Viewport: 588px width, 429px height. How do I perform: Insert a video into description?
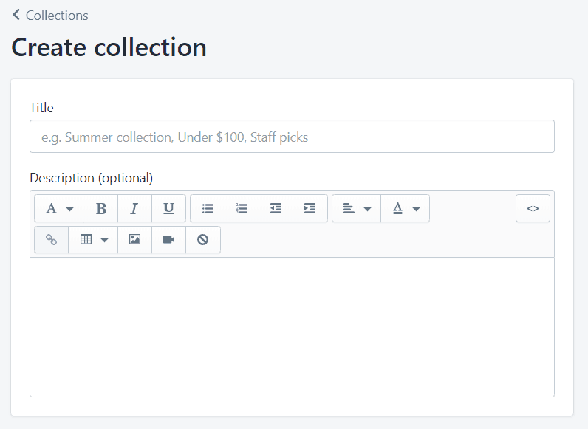tap(168, 239)
